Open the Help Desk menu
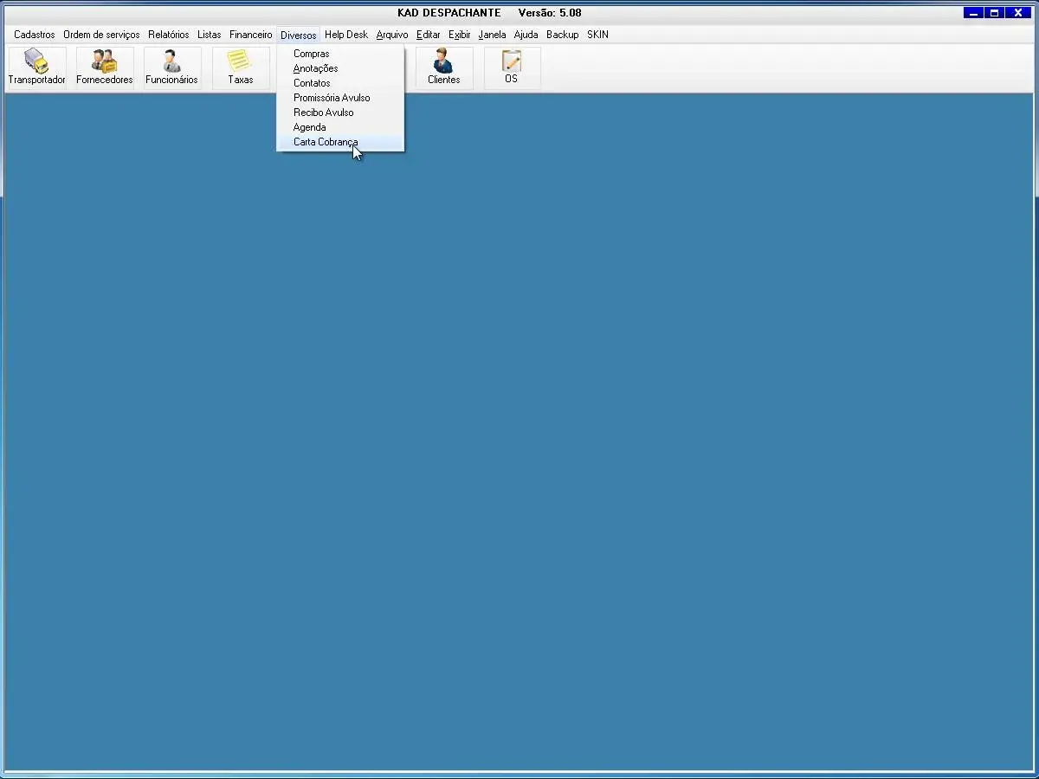Viewport: 1039px width, 779px height. 345,35
